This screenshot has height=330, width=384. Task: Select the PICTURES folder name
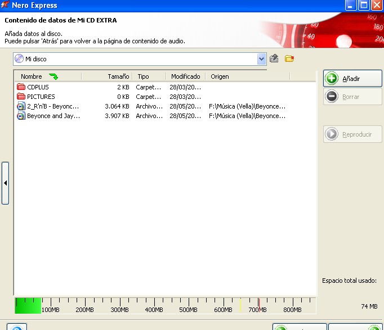tap(41, 97)
